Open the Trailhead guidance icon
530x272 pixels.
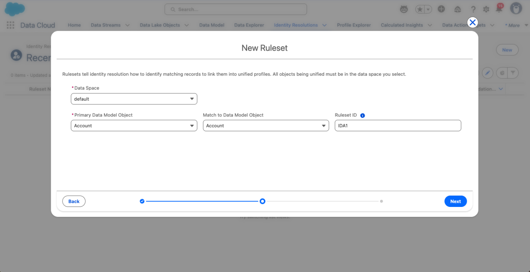(x=458, y=9)
